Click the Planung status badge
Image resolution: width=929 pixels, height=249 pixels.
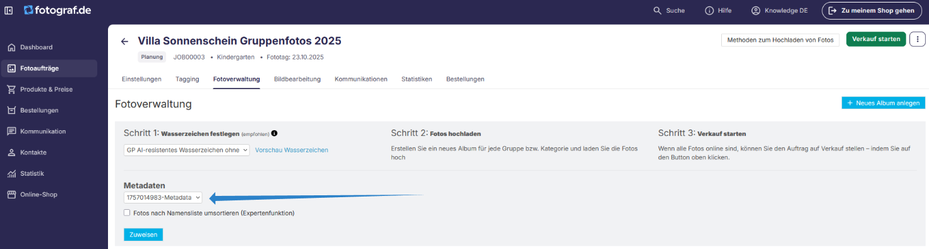click(152, 57)
